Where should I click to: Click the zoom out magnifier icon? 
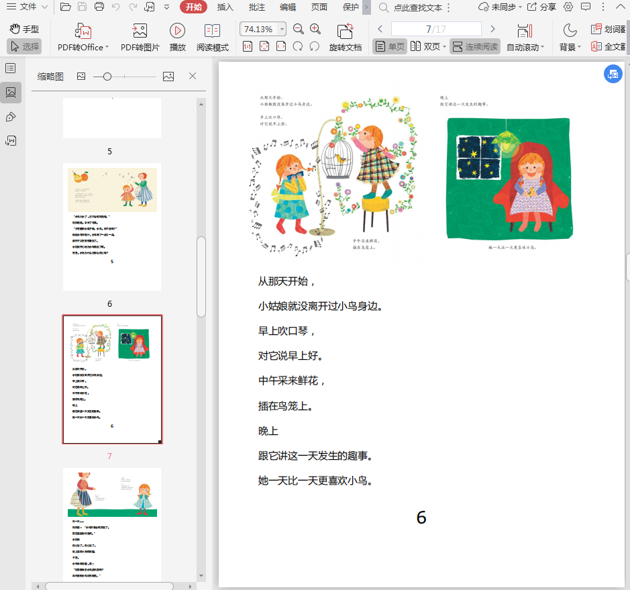point(298,29)
